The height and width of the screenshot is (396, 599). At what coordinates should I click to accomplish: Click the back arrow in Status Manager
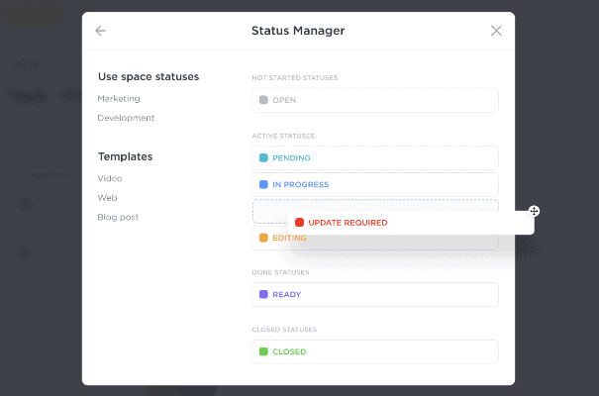click(x=100, y=31)
